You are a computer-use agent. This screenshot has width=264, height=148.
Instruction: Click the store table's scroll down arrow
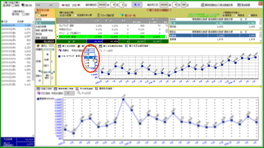(167, 38)
